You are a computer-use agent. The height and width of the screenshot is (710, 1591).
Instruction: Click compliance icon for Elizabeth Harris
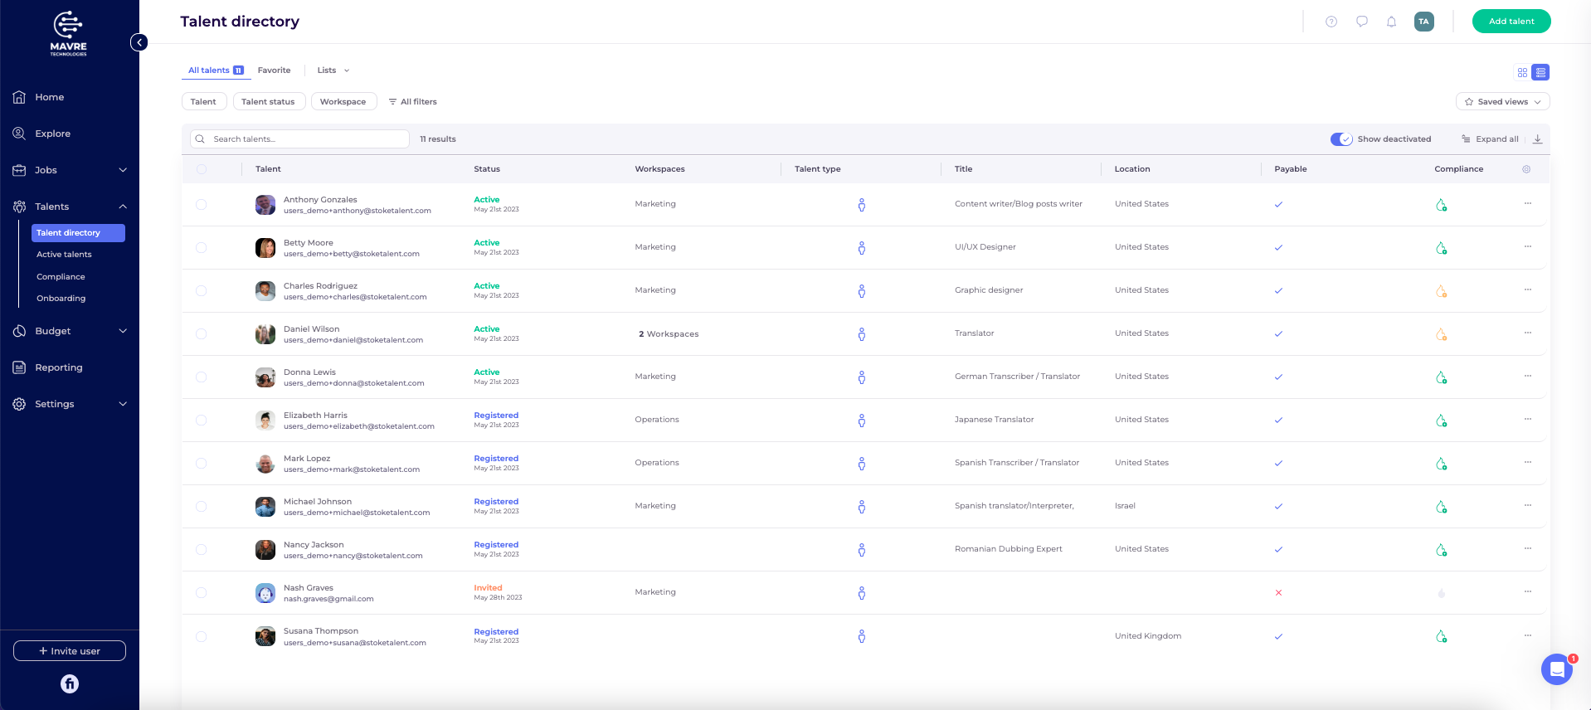click(1442, 421)
